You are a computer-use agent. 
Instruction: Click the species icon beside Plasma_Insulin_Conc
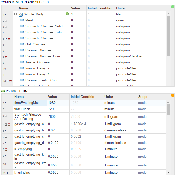click(22, 80)
